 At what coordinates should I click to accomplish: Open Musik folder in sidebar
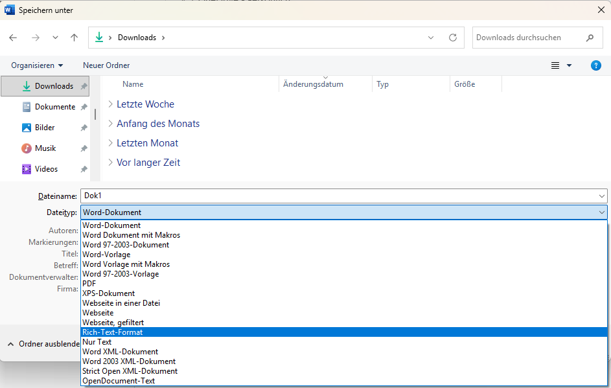point(45,148)
